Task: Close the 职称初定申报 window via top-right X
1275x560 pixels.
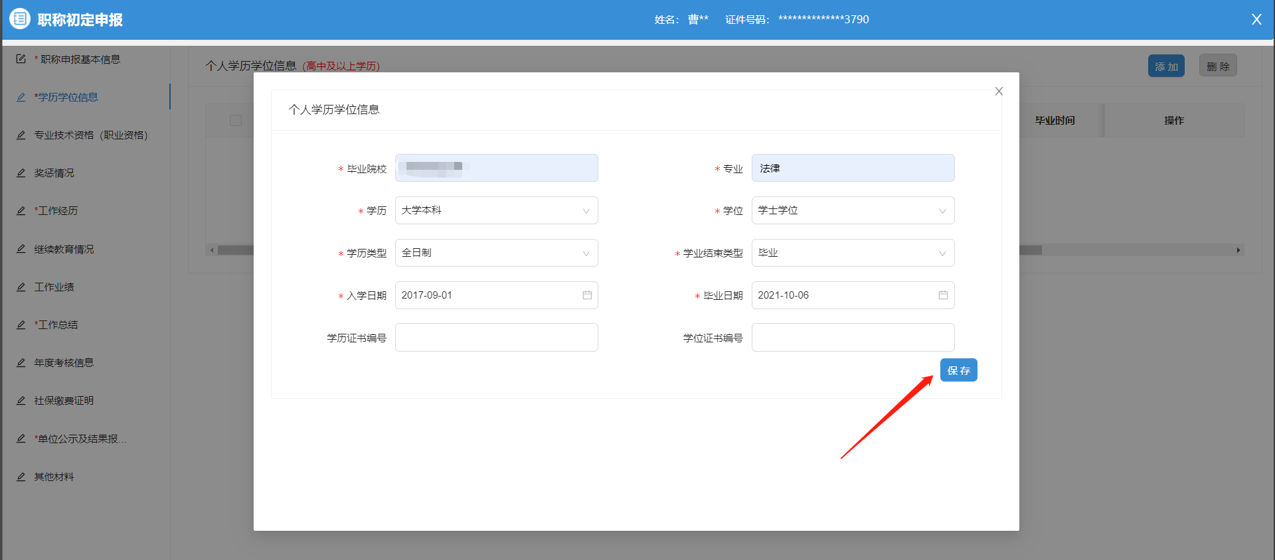Action: coord(1256,19)
